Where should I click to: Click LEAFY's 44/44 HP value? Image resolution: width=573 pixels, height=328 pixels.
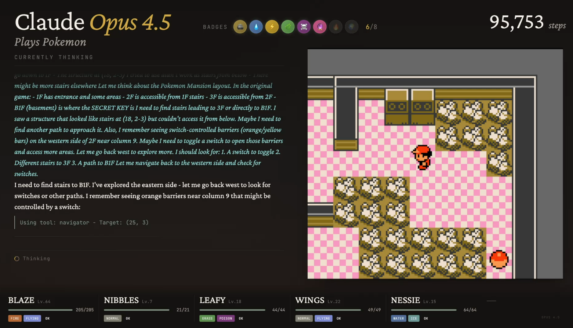[x=279, y=310]
